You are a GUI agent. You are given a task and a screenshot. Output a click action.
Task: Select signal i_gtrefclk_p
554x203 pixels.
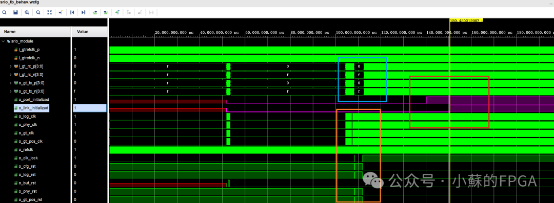tap(29, 50)
